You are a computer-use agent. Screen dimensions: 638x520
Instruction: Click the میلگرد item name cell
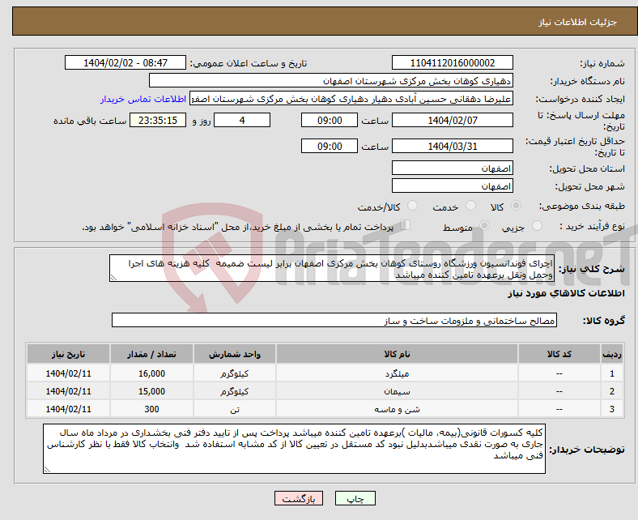click(397, 373)
